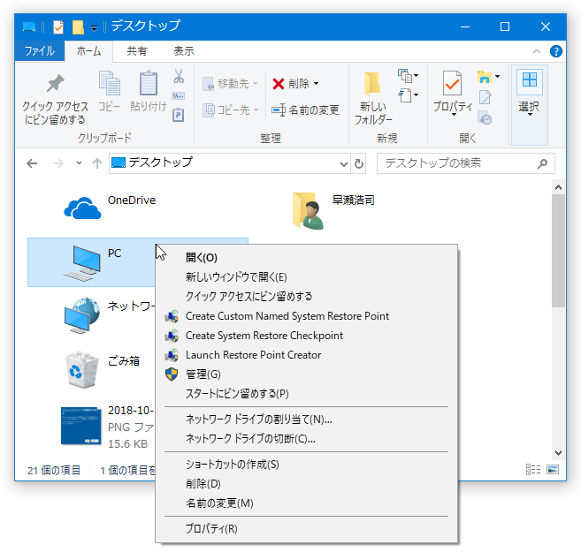Go back with the left arrow
Image resolution: width=581 pixels, height=552 pixels.
(32, 163)
